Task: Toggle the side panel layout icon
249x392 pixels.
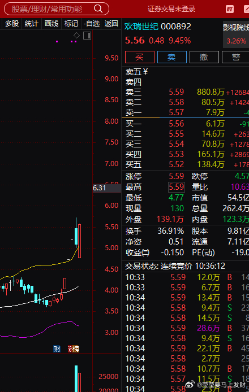Action: click(87, 36)
